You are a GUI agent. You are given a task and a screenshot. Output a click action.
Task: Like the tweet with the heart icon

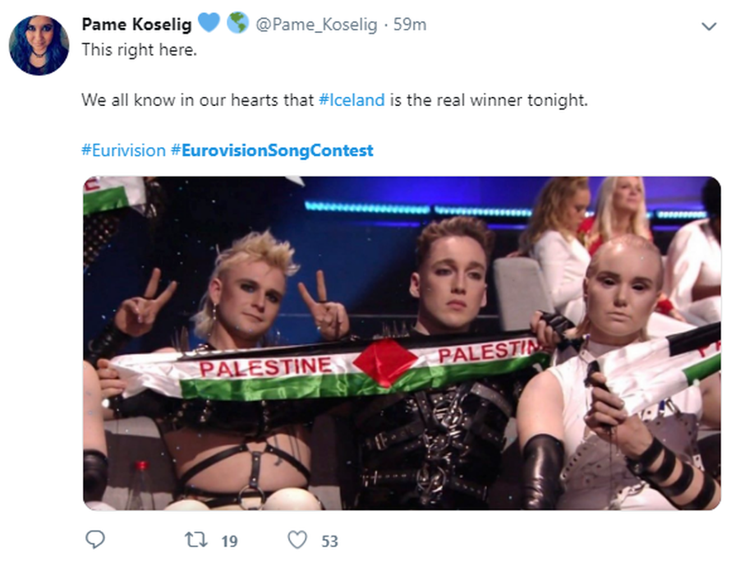click(x=298, y=540)
